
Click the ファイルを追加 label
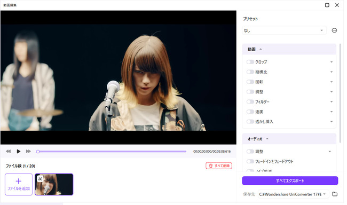pyautogui.click(x=19, y=188)
